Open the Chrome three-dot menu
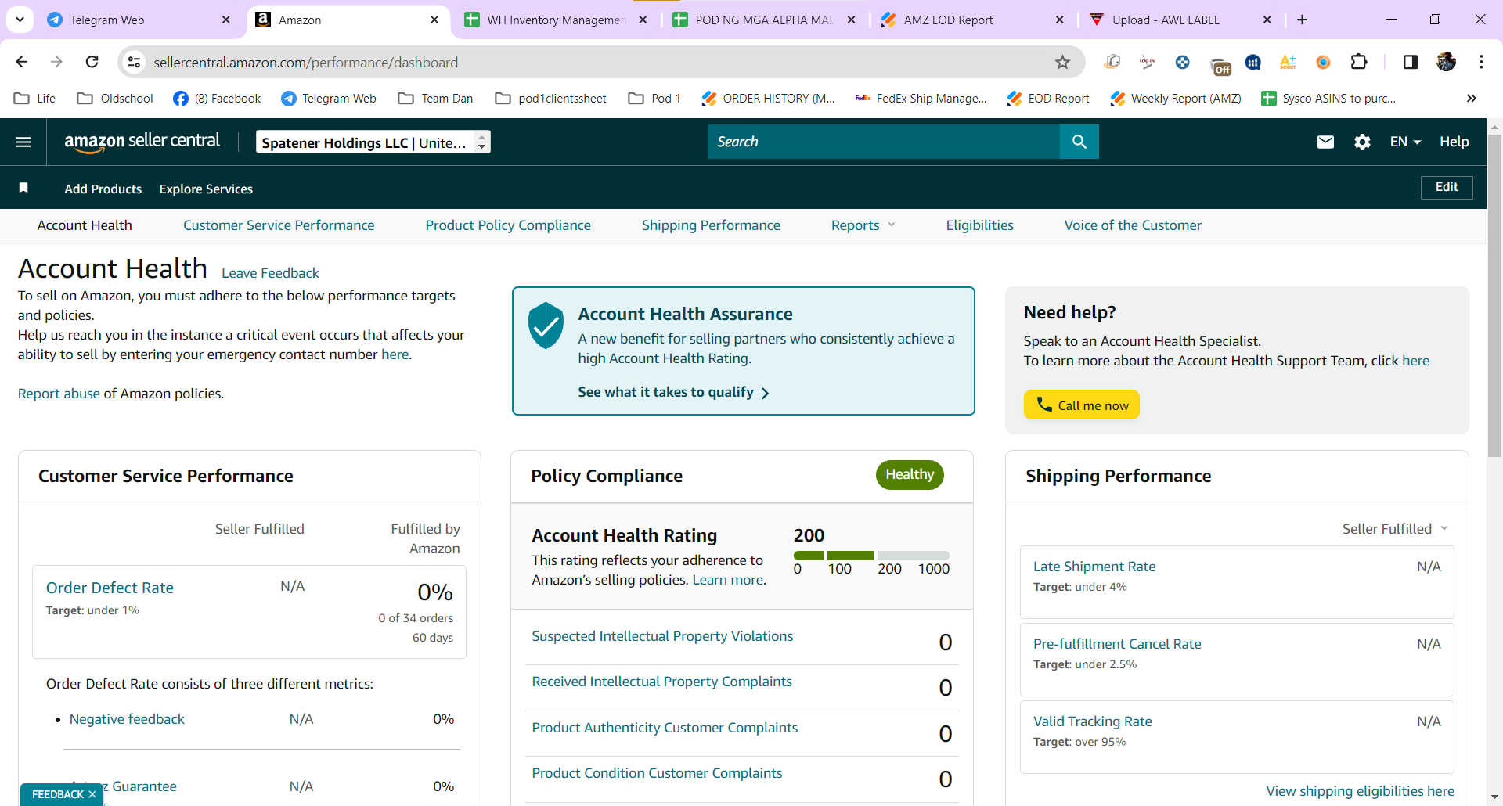Screen dimensions: 1503x806 [x=1481, y=62]
